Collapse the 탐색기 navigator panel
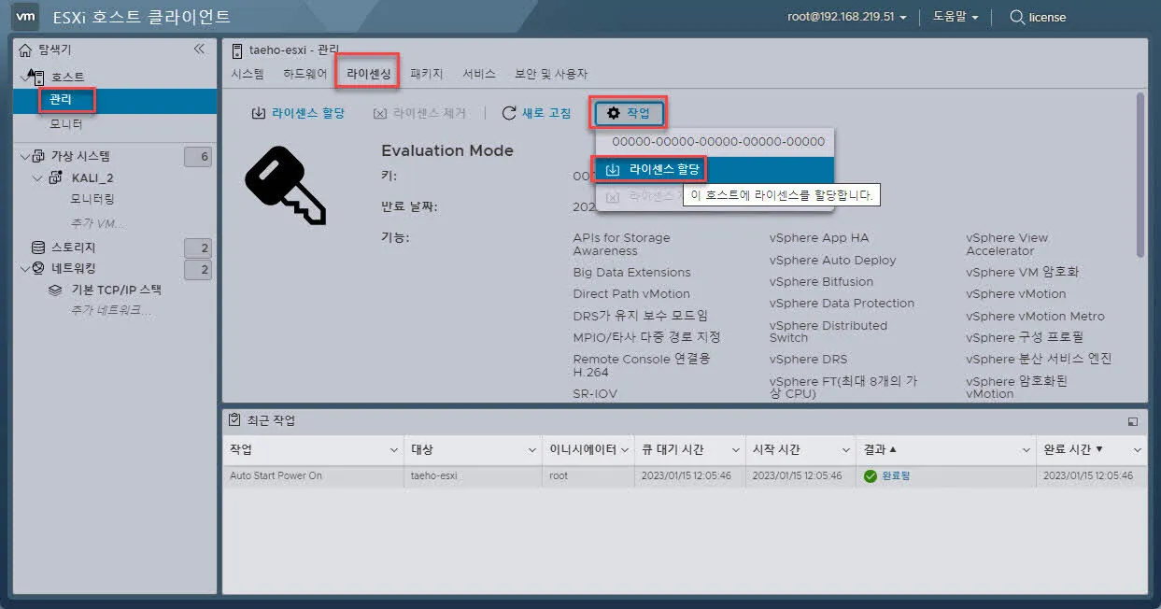Screen dimensions: 1161x609 (199, 50)
